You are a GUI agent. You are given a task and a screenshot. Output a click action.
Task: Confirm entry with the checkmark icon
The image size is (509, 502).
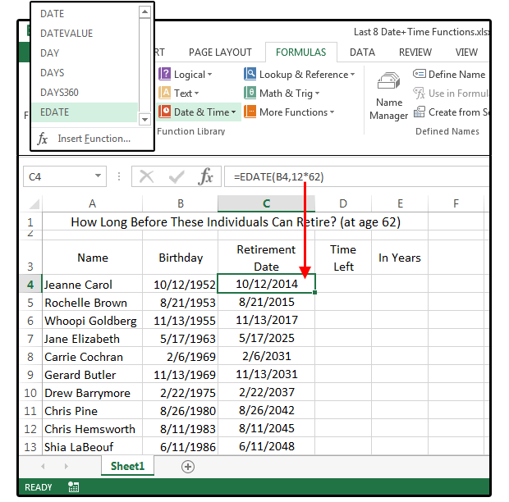click(177, 176)
